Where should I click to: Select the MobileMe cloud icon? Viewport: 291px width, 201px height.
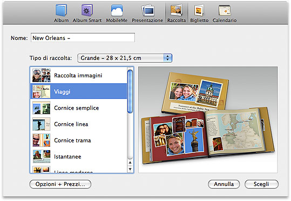coord(117,10)
